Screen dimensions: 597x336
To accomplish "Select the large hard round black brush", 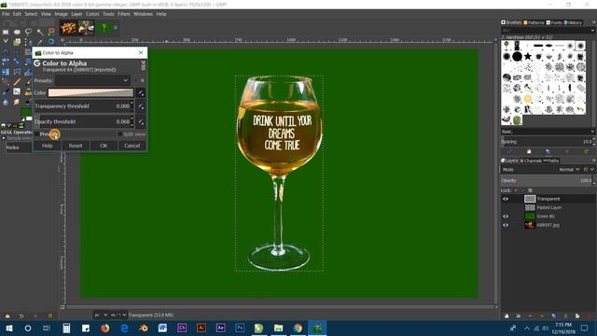I will click(x=517, y=57).
